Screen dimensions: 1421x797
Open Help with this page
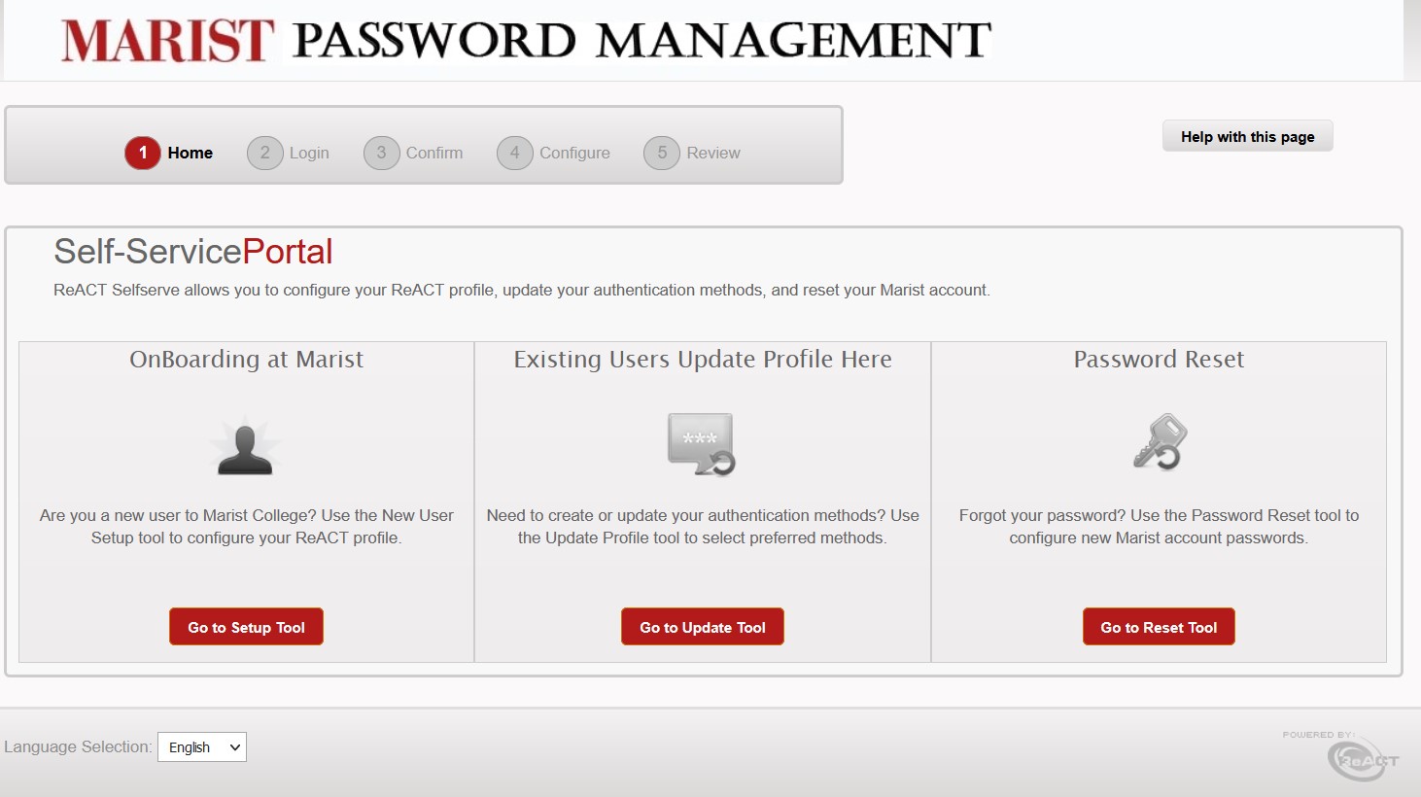point(1247,136)
